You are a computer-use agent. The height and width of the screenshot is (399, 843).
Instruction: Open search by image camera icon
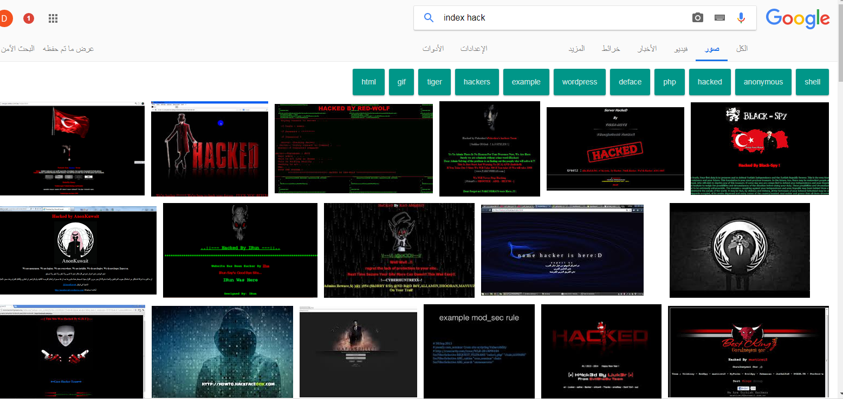698,18
